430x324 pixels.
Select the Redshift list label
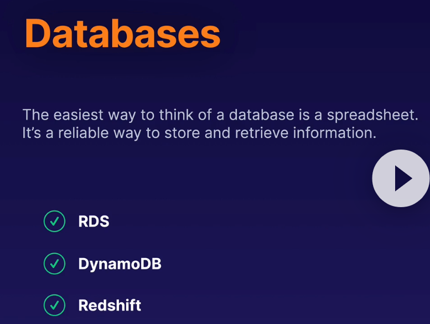(x=110, y=305)
